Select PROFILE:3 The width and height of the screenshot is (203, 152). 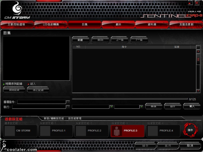pyautogui.click(x=127, y=131)
